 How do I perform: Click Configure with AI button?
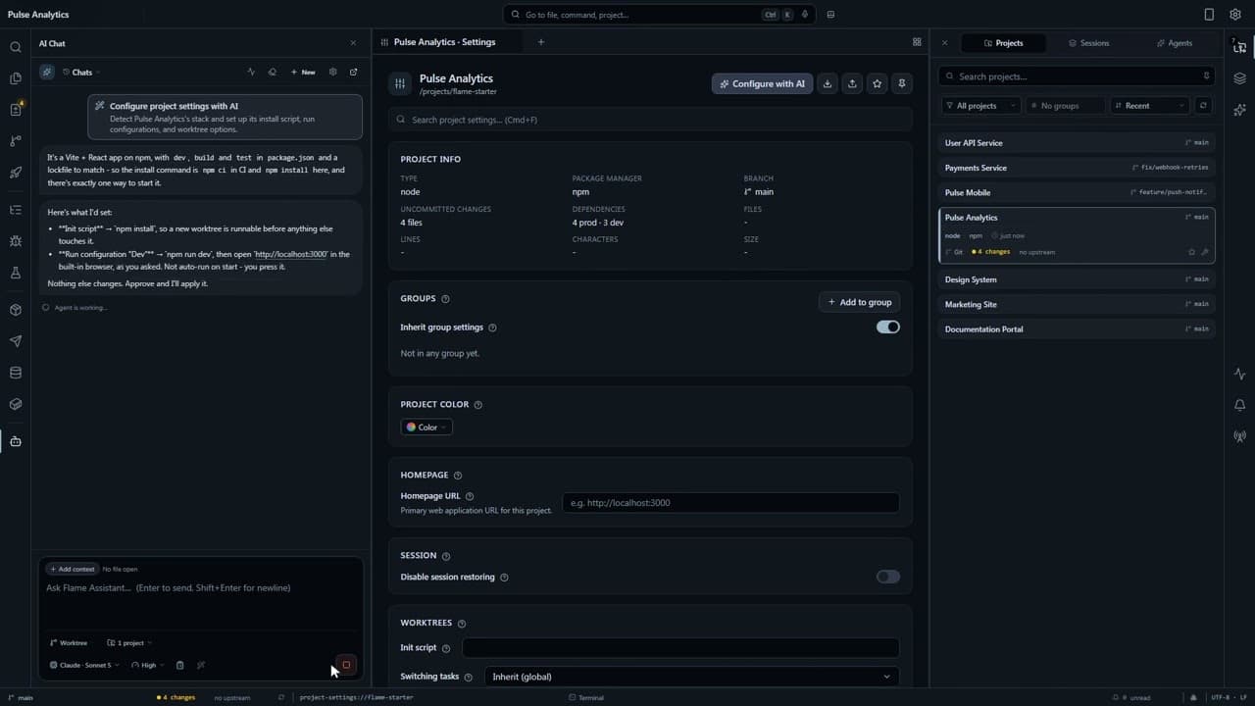(x=762, y=83)
